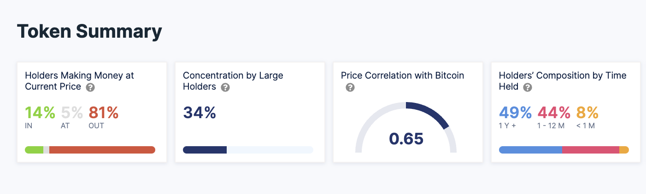Click the orange <1 M segment of time bar

pyautogui.click(x=624, y=150)
